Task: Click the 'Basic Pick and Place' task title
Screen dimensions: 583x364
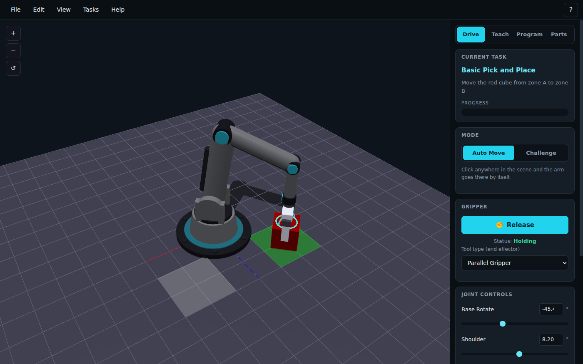Action: click(498, 70)
